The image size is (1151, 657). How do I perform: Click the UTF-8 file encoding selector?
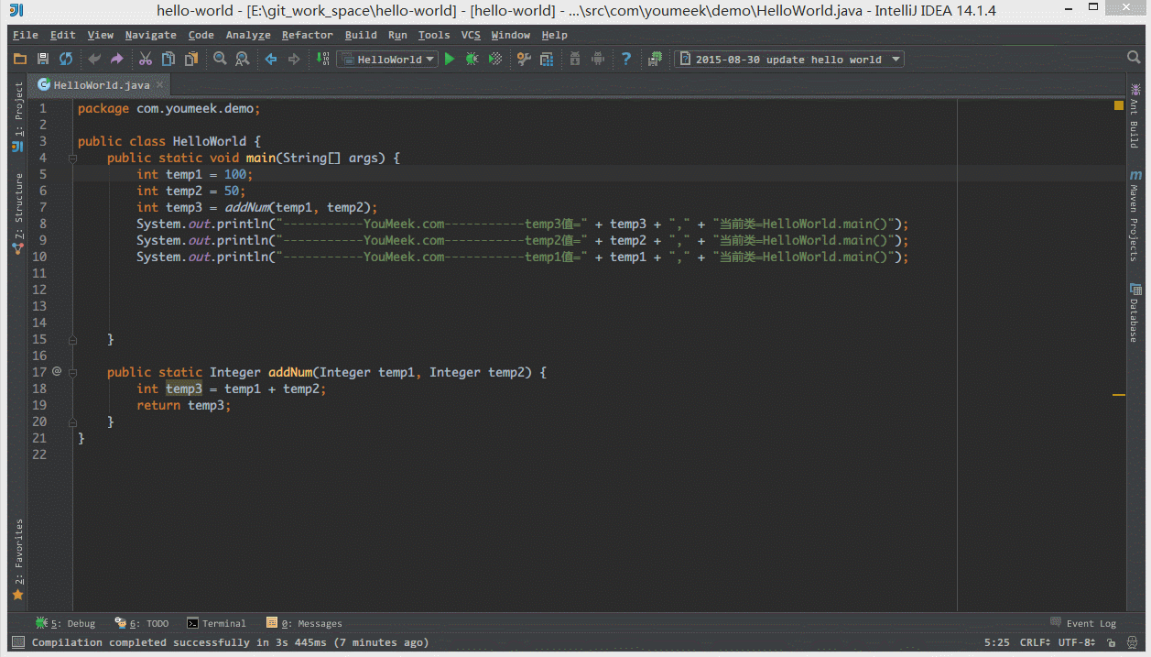(1076, 642)
